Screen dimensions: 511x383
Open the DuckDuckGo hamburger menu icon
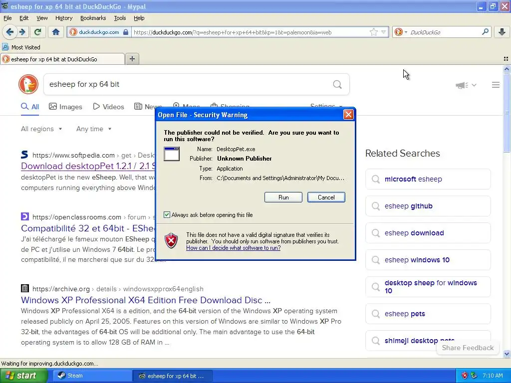[x=496, y=85]
